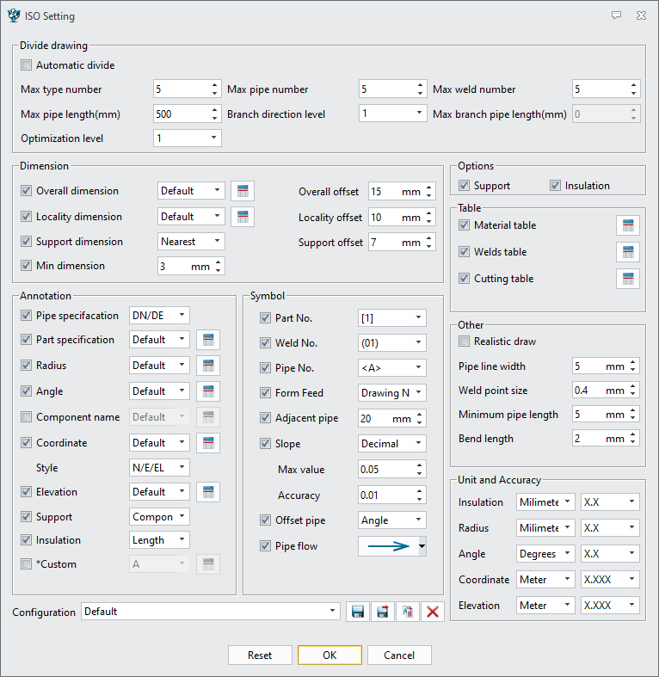Open Radius annotation table settings icon

coord(208,366)
